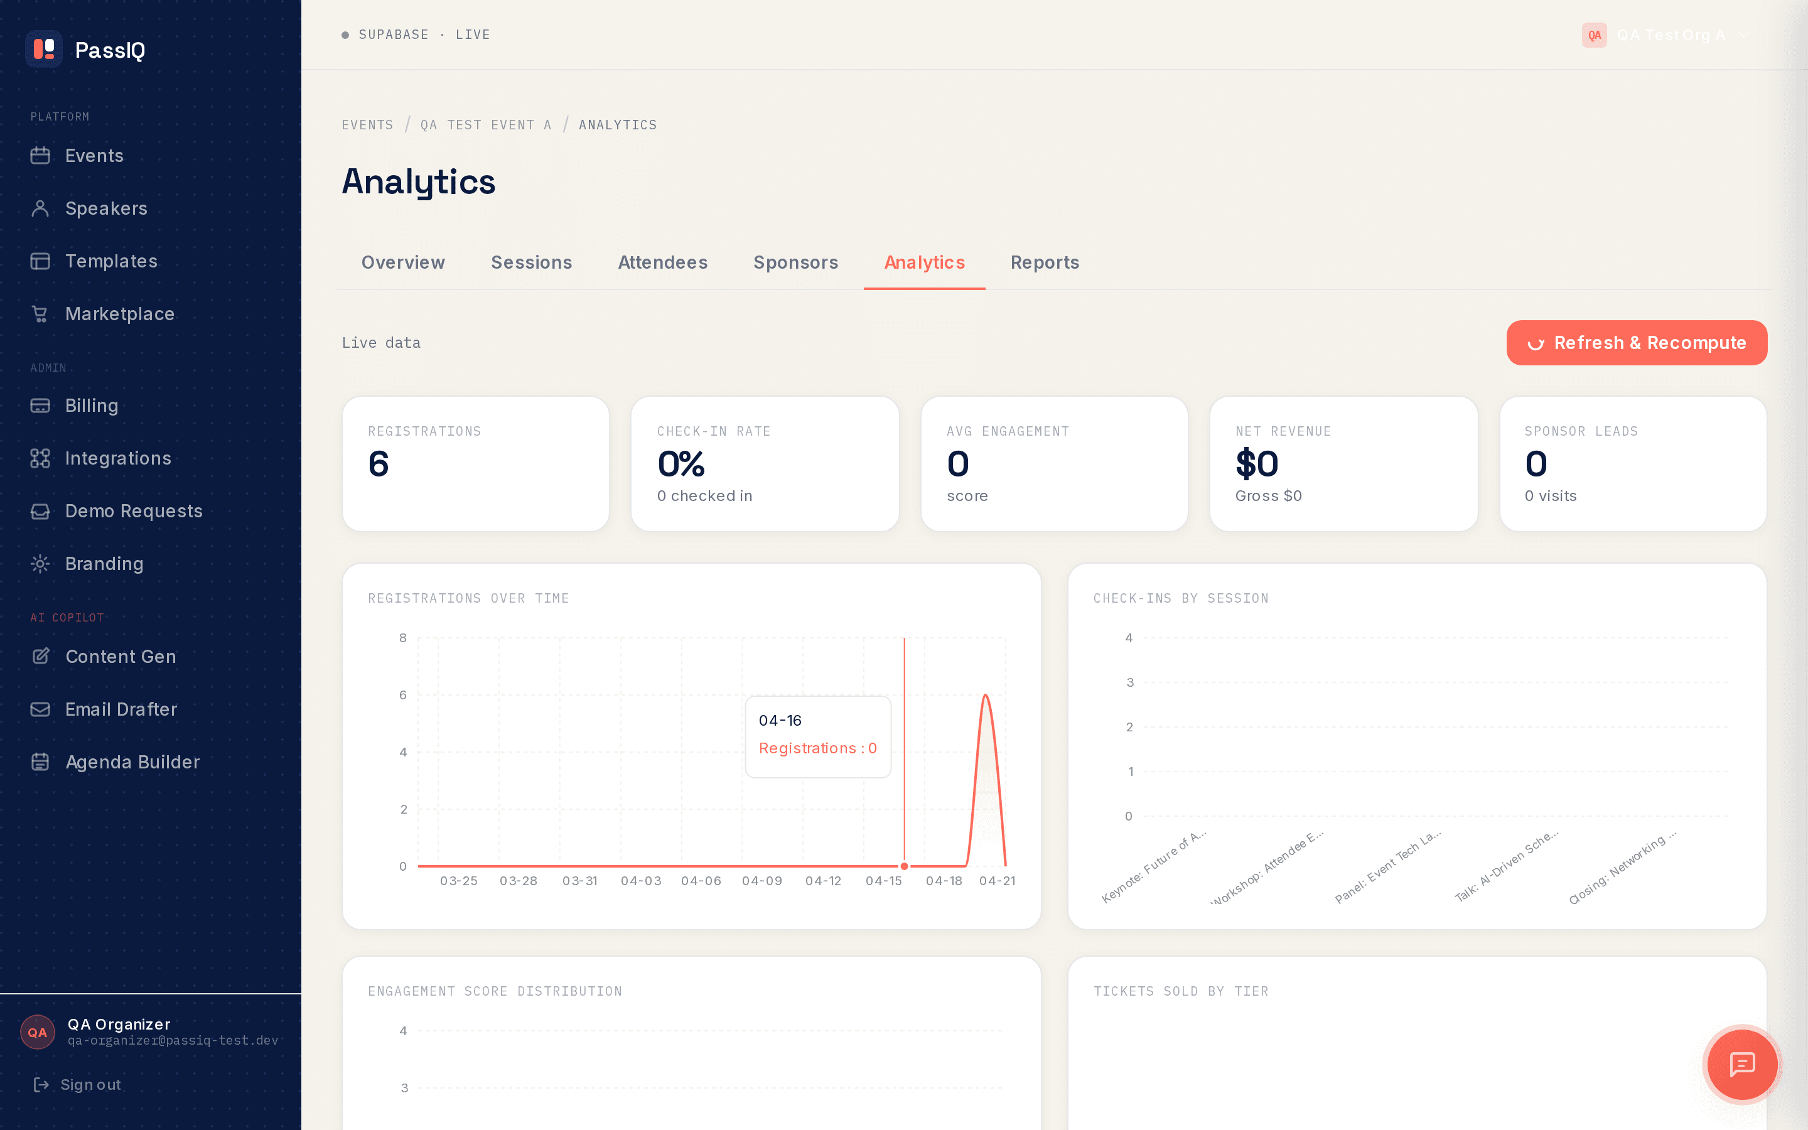This screenshot has height=1130, width=1808.
Task: Click the Demo Requests inbox icon
Action: [40, 511]
